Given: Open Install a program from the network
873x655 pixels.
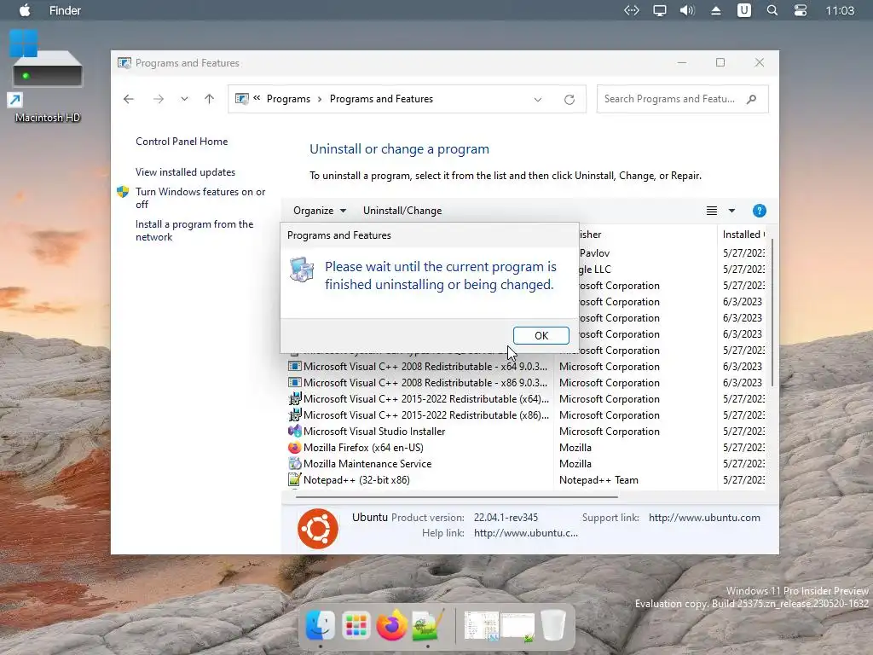Looking at the screenshot, I should (194, 230).
